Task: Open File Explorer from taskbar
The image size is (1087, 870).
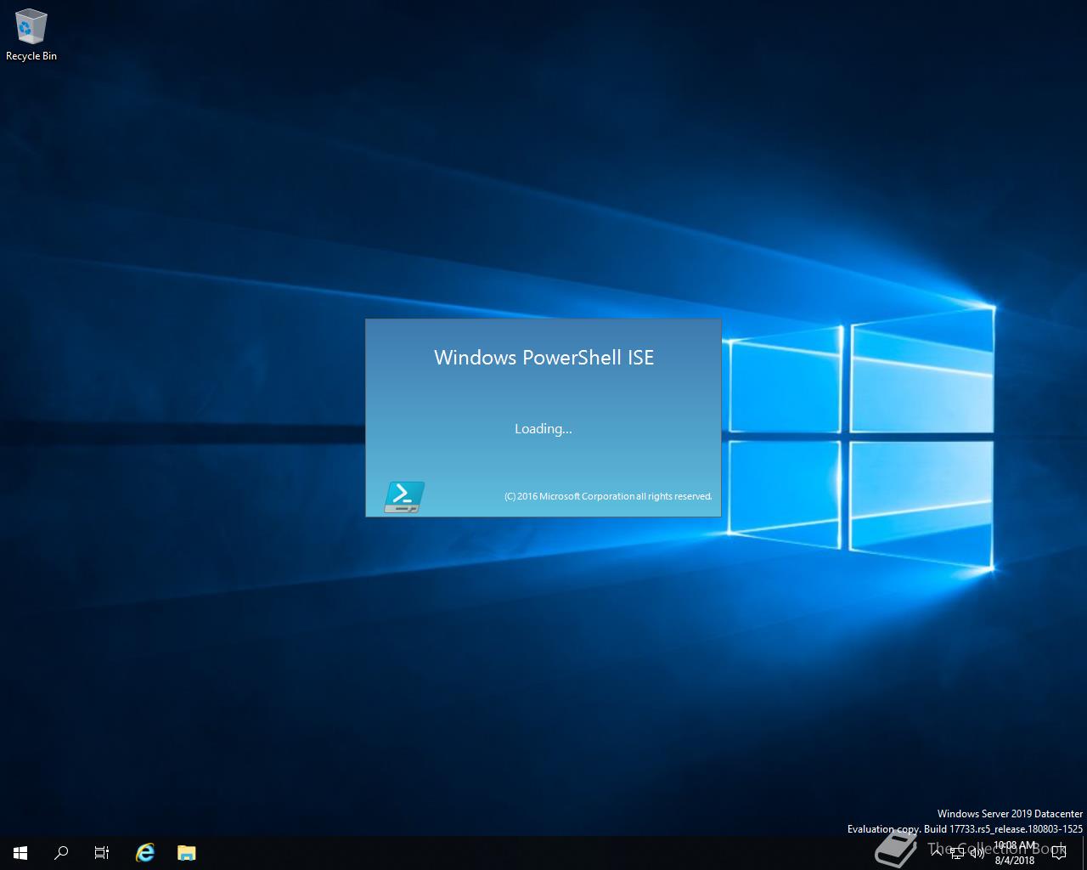Action: tap(187, 852)
